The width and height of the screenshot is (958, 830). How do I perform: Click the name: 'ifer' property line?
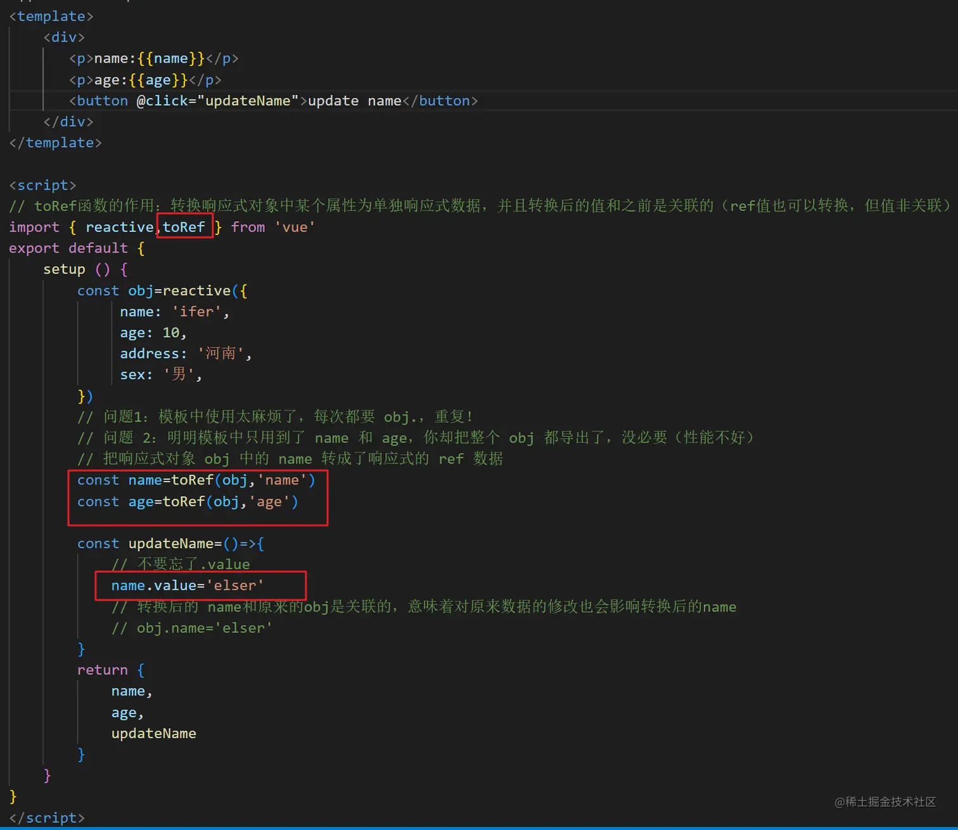click(174, 312)
